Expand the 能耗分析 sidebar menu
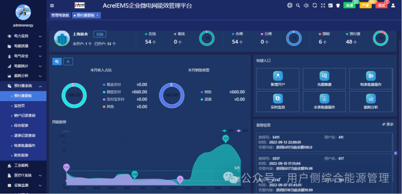 click(x=23, y=76)
